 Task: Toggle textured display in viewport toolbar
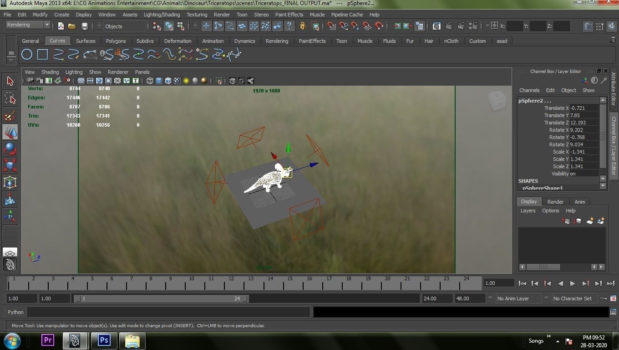coord(177,81)
